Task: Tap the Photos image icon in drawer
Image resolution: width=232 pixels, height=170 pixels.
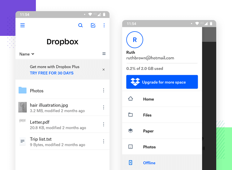Action: (x=131, y=147)
